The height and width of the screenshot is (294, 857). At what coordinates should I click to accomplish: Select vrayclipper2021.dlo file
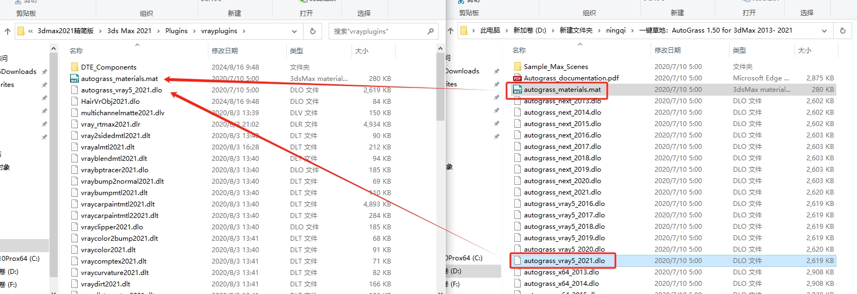coord(112,227)
